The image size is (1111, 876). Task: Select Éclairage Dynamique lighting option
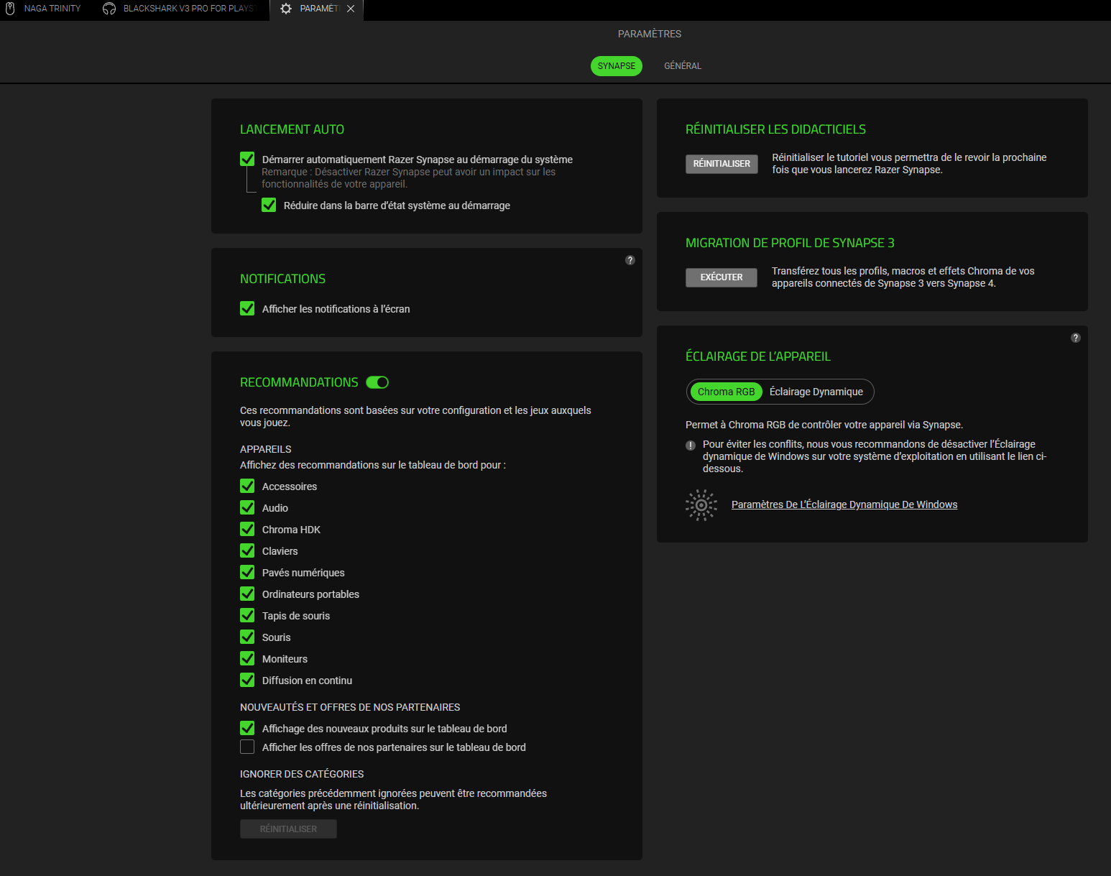(816, 392)
